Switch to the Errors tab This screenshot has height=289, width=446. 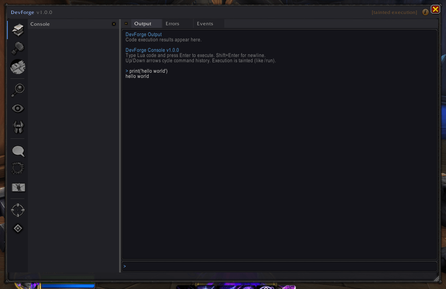(x=173, y=24)
